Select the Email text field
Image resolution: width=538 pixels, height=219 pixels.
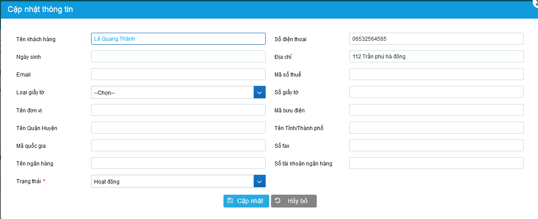(x=178, y=74)
